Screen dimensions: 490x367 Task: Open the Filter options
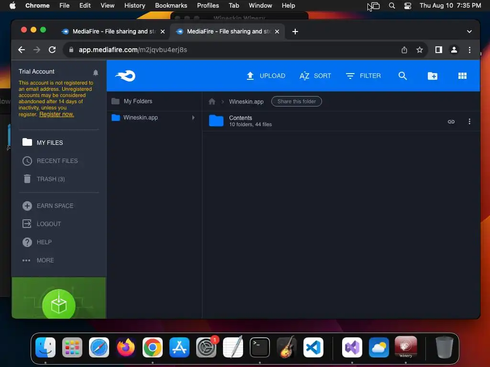pyautogui.click(x=363, y=76)
